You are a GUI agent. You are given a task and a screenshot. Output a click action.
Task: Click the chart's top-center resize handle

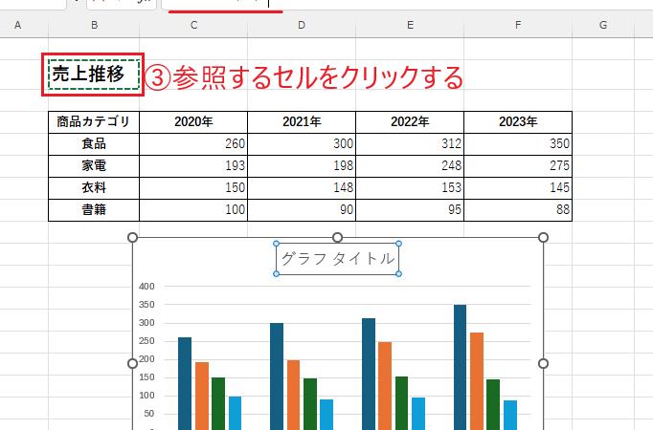(x=338, y=237)
